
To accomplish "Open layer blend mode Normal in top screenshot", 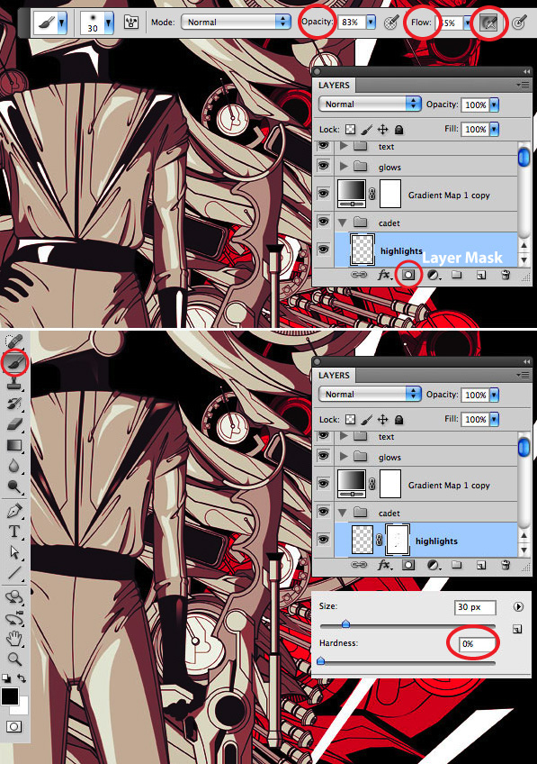I will coord(370,104).
